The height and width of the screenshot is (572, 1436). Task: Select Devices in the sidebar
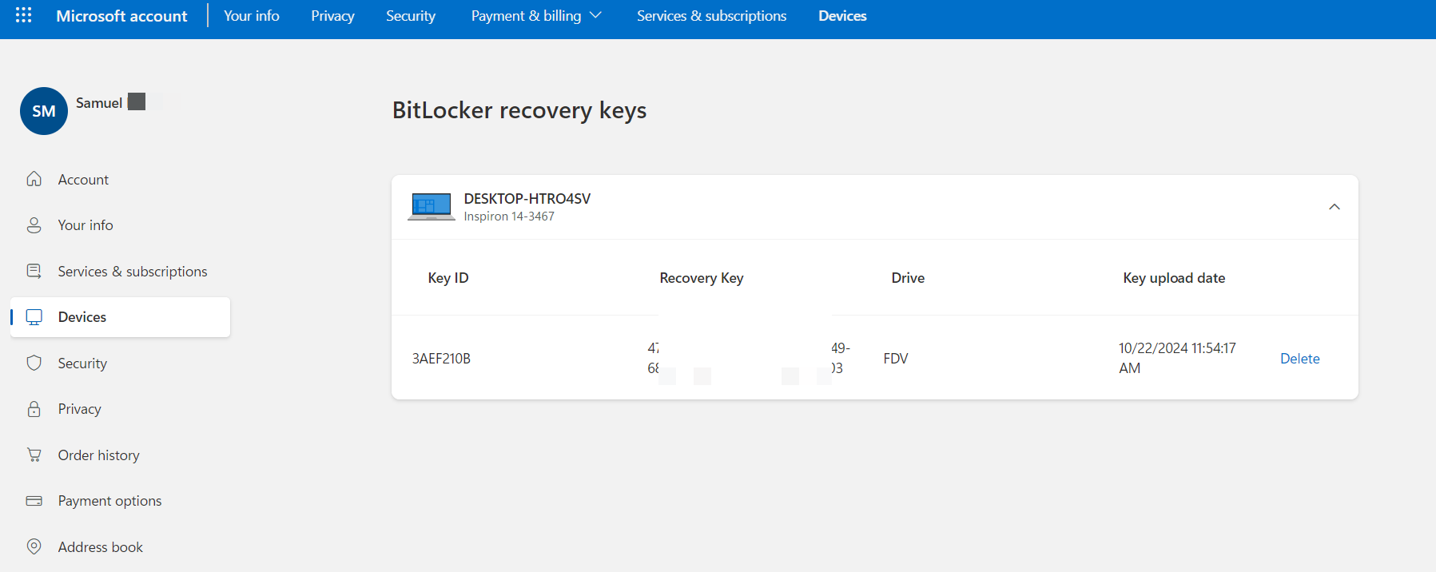tap(120, 317)
